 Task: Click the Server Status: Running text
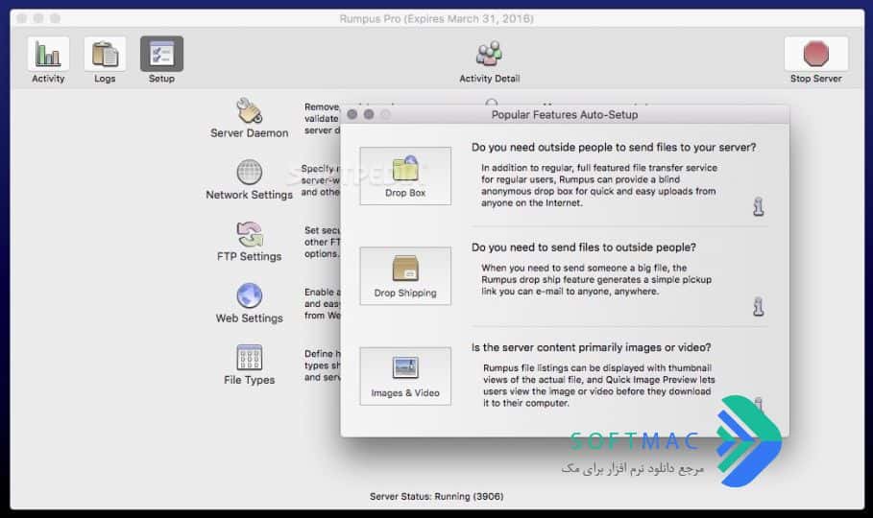point(436,496)
